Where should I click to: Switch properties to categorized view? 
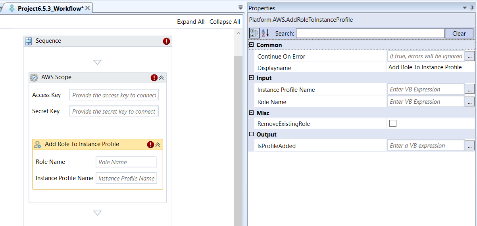[x=254, y=33]
